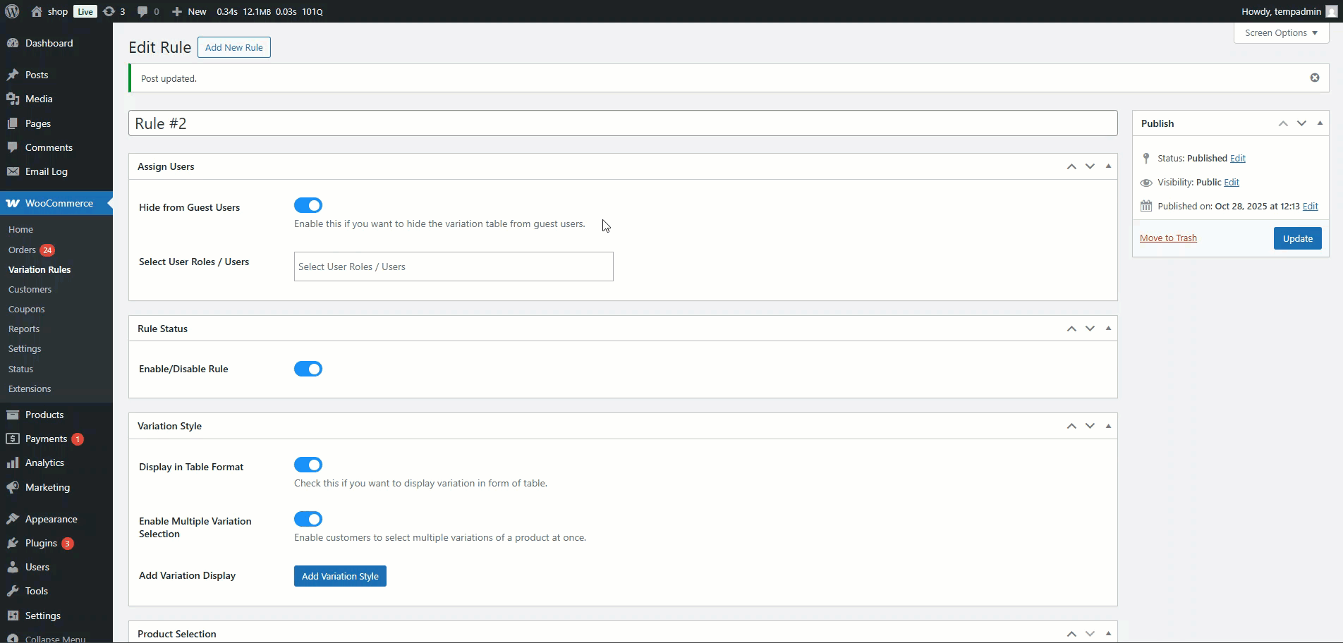Open the Media library menu
The image size is (1343, 643).
(39, 99)
